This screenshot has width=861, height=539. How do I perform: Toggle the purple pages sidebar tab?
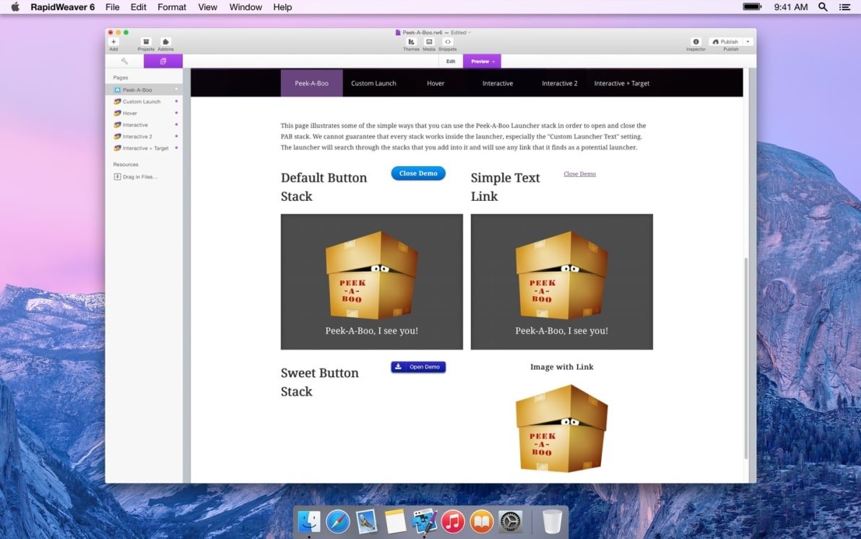coord(163,61)
